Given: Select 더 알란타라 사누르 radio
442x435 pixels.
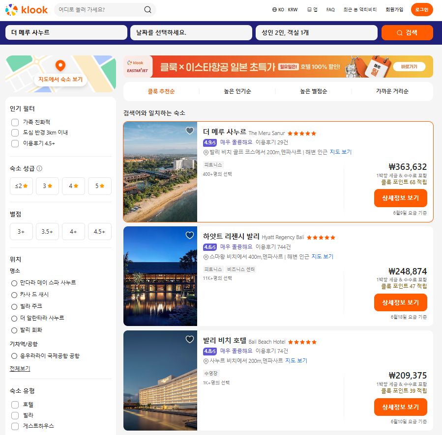Looking at the screenshot, I should coord(14,319).
